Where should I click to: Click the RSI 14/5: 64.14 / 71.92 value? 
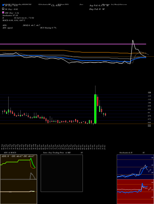click(24, 18)
